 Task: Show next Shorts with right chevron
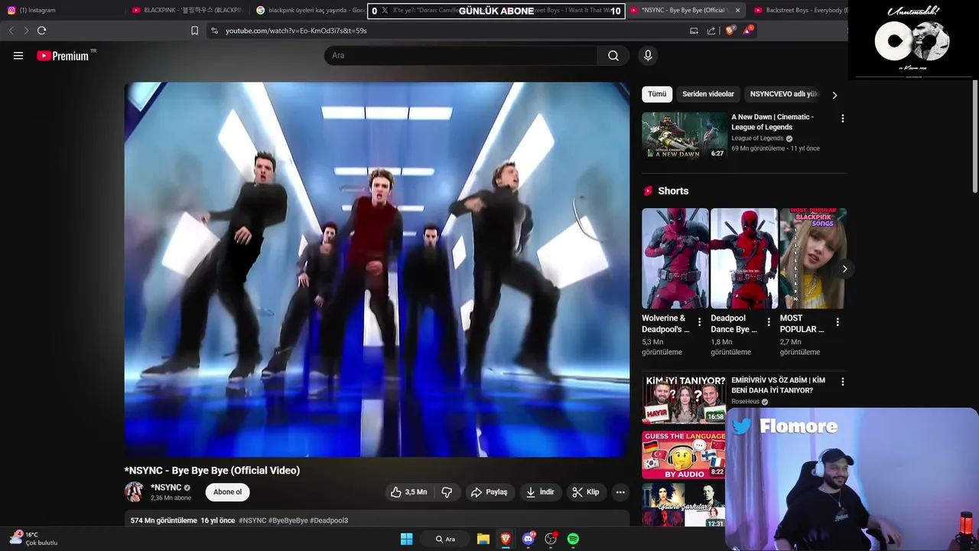pos(844,269)
